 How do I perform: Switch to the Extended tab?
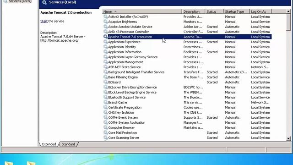coord(49,144)
